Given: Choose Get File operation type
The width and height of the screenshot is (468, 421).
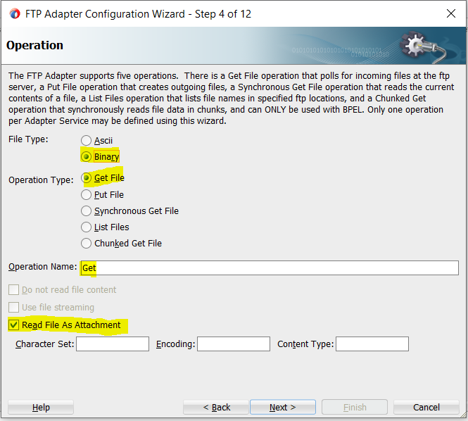Looking at the screenshot, I should [87, 178].
